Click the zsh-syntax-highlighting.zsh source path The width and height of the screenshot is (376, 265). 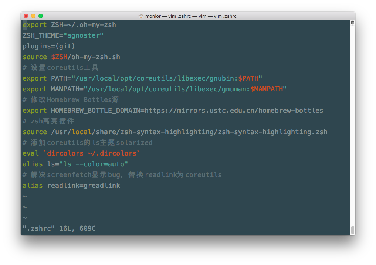click(x=189, y=132)
